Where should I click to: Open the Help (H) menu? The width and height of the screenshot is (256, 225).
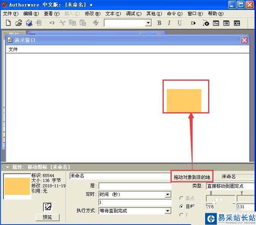[216, 14]
